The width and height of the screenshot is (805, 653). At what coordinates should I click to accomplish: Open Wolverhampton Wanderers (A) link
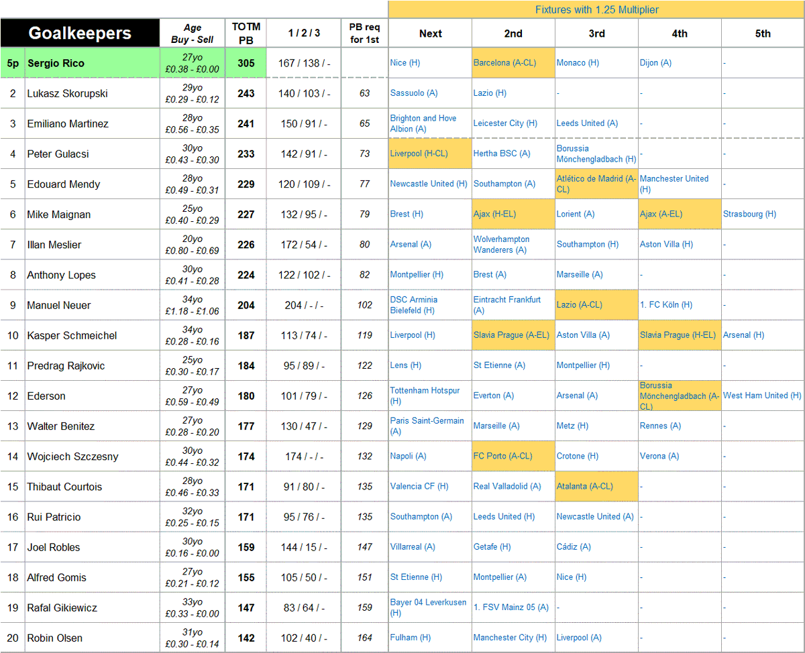(x=501, y=245)
